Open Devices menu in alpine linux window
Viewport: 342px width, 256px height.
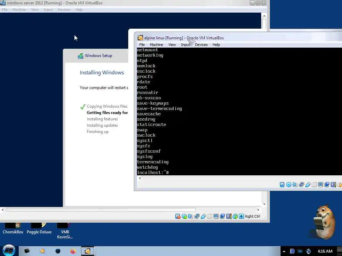(201, 45)
